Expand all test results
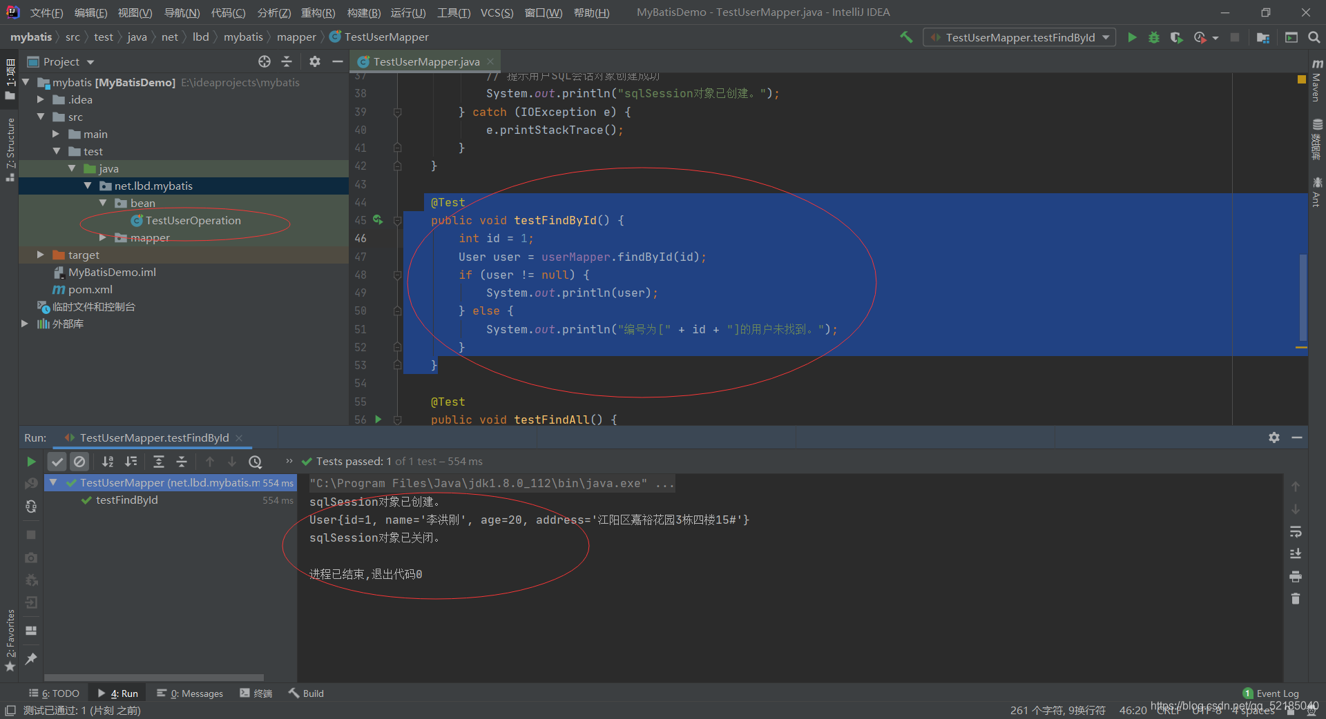Viewport: 1326px width, 719px height. [x=159, y=462]
